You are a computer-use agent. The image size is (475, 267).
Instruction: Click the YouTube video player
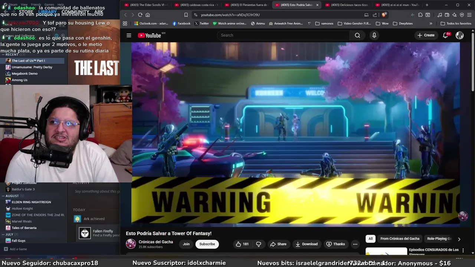click(x=295, y=134)
